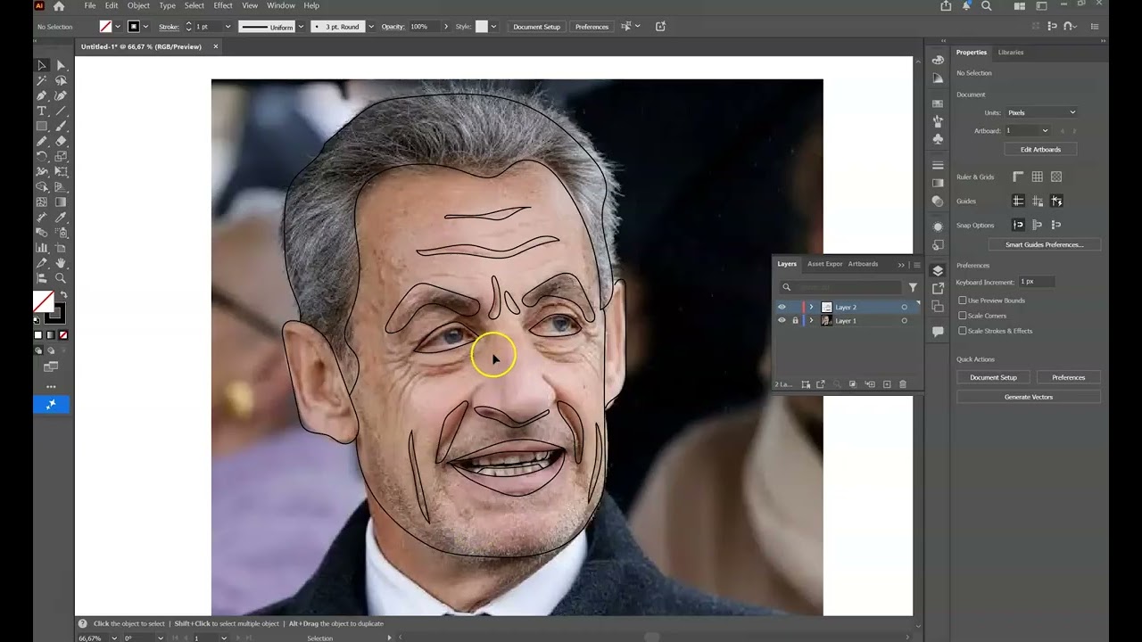Click the Home icon in menu bar
1142x642 pixels.
tap(59, 5)
